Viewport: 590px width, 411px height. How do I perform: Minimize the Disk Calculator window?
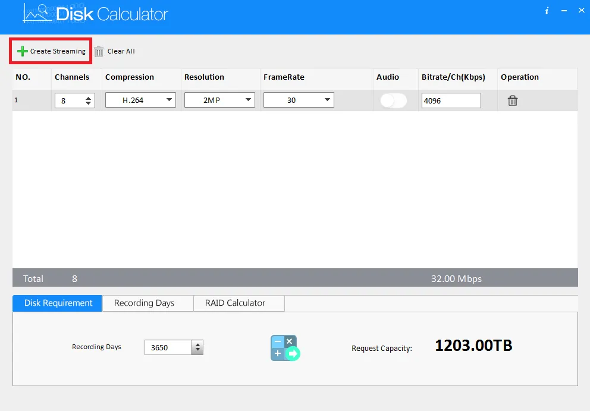pos(564,11)
